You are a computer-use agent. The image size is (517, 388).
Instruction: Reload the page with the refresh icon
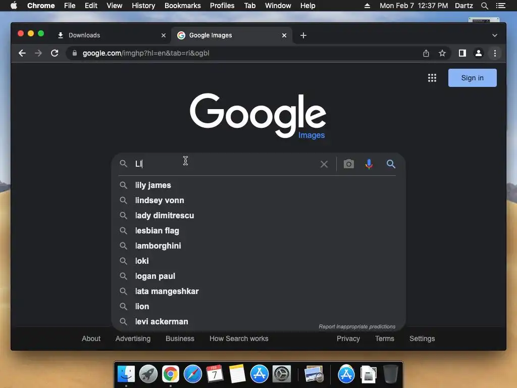coord(55,53)
